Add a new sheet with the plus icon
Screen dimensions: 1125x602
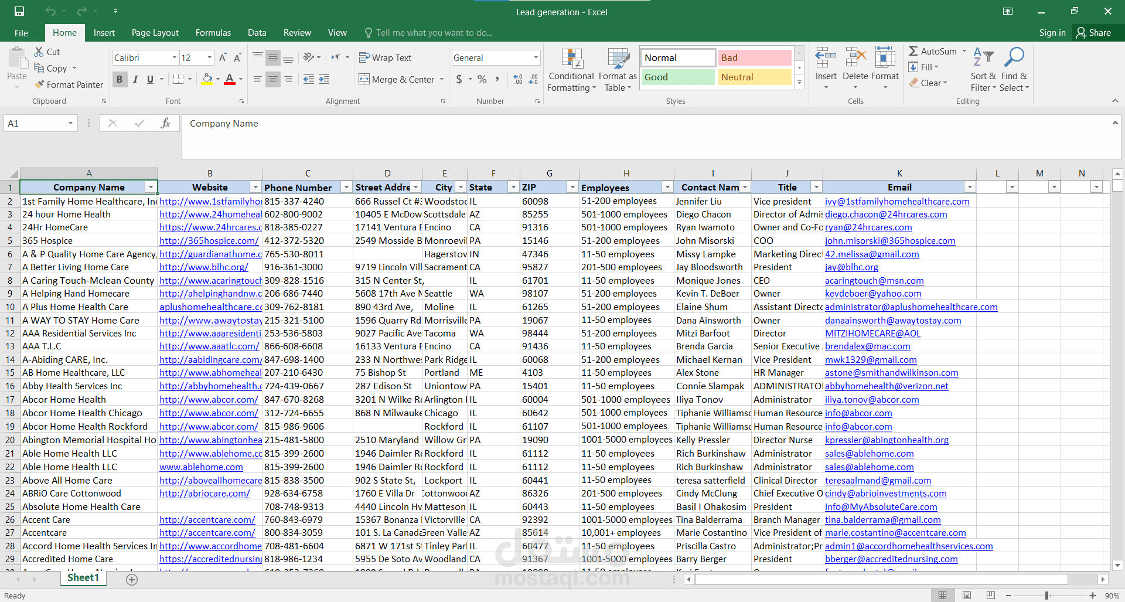coord(132,579)
